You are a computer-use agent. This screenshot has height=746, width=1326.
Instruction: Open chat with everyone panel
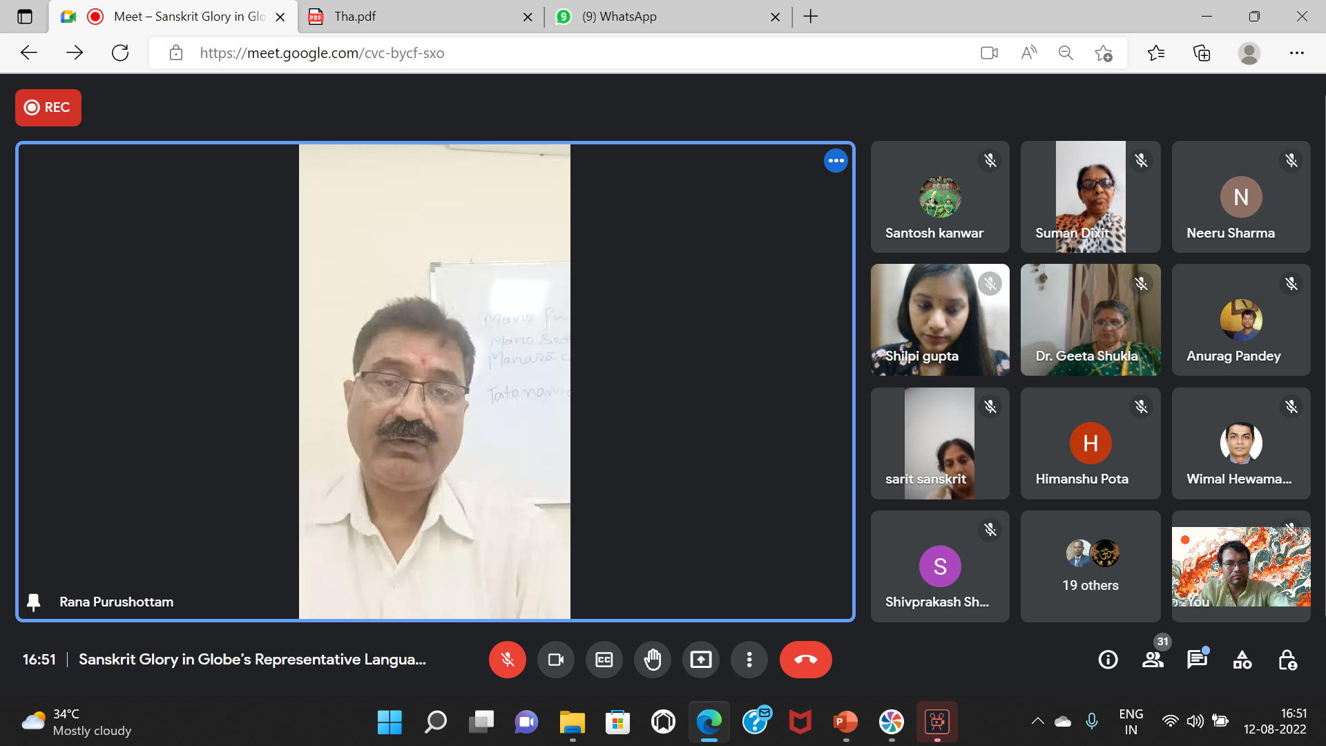[x=1196, y=660]
